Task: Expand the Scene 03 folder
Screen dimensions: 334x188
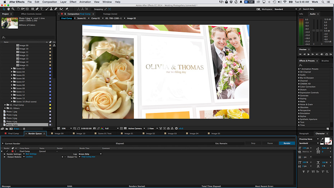Action: click(12, 68)
